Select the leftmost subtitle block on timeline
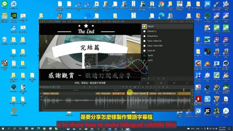 (x=51, y=94)
